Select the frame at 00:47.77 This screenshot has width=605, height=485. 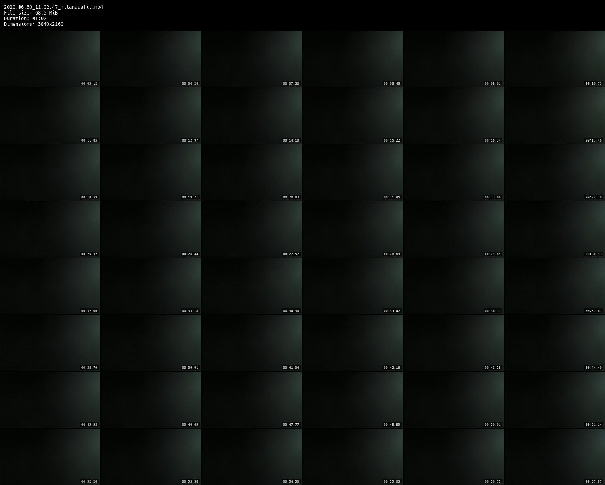pyautogui.click(x=252, y=400)
